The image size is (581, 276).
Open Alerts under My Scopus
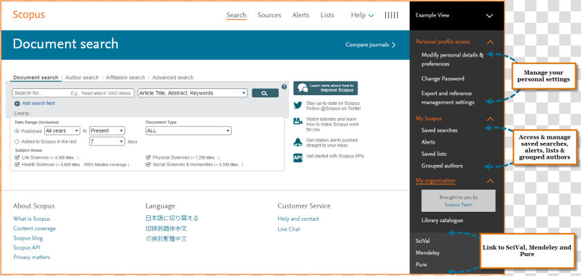coord(428,142)
